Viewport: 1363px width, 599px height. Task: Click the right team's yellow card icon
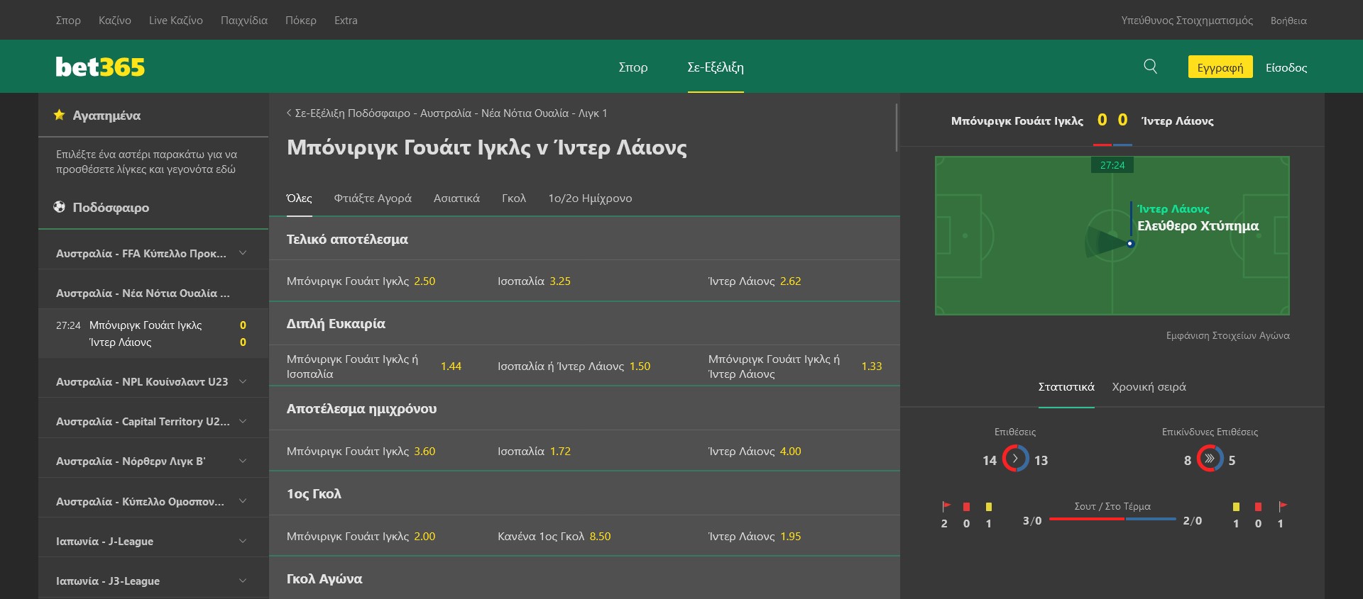[1236, 507]
